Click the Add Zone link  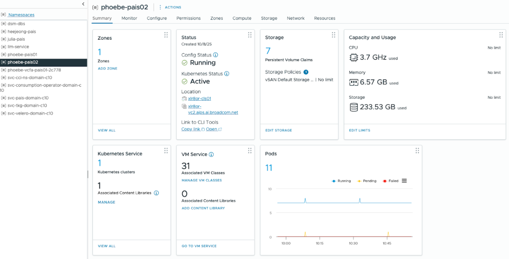pos(107,68)
